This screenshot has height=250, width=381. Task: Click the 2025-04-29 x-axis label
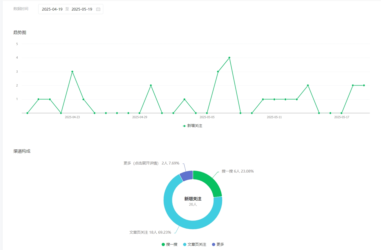(140, 117)
